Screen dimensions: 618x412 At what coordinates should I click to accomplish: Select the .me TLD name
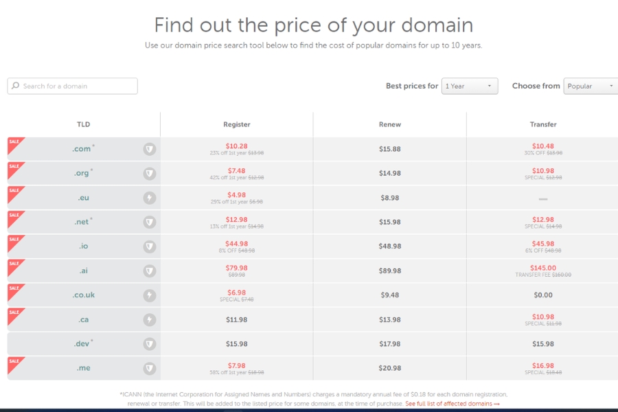[83, 368]
